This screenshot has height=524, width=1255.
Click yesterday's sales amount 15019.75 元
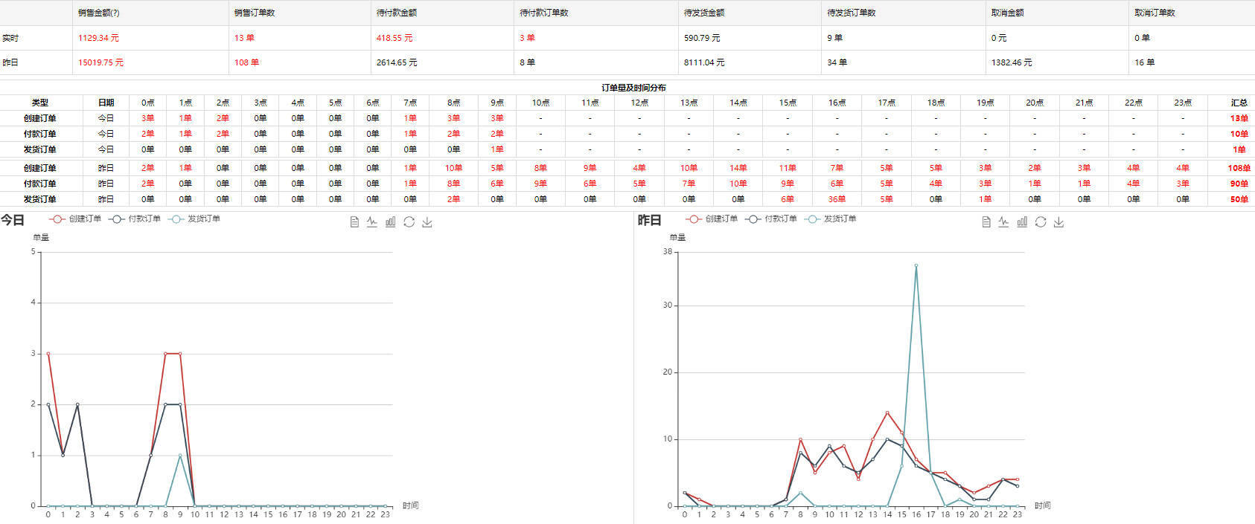click(x=100, y=62)
